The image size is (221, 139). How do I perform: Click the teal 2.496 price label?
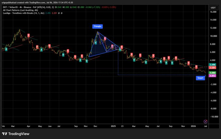point(213,65)
